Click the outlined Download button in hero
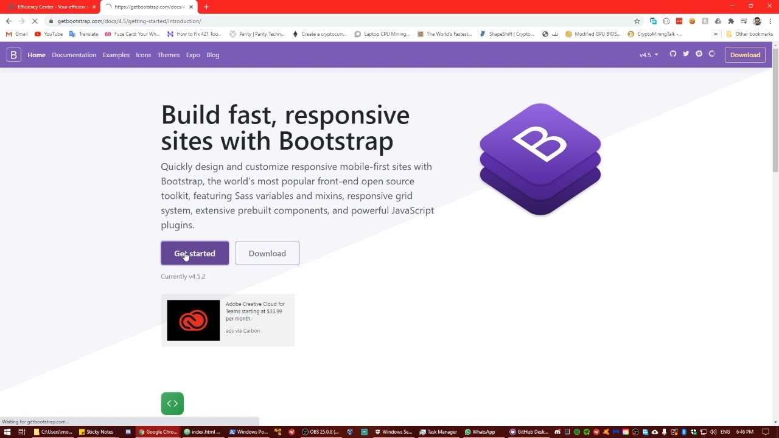The image size is (779, 438). point(267,253)
